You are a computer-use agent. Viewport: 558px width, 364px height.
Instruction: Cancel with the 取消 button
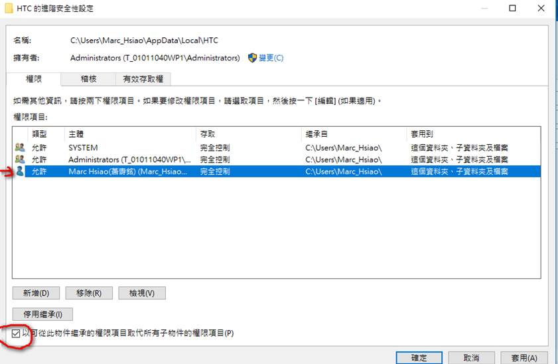tap(471, 357)
